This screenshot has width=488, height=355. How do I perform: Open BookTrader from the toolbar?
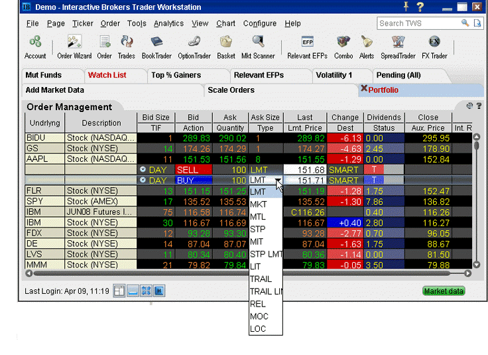(x=156, y=46)
